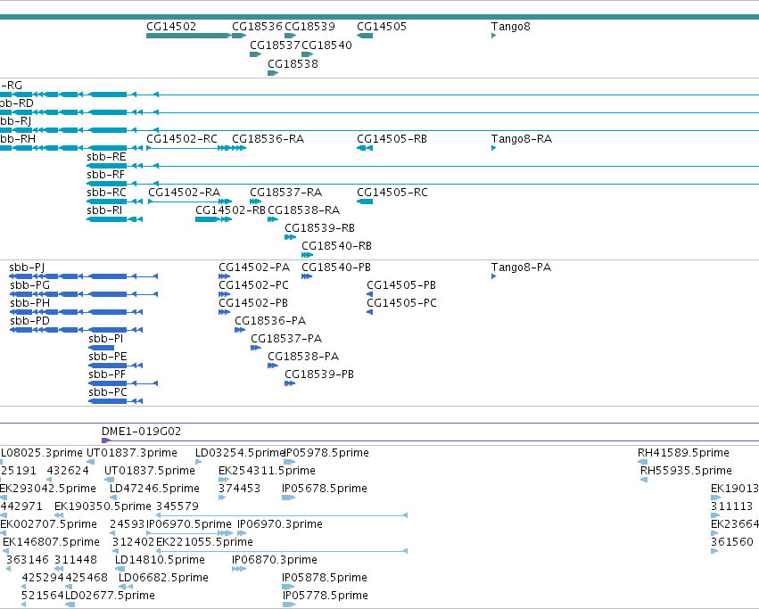Screen dimensions: 759x609
Task: Select transcript sbb-RI
Action: tap(115, 219)
